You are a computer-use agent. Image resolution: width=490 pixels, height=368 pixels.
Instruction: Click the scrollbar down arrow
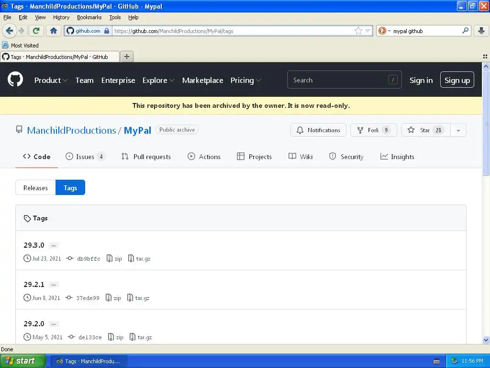point(486,340)
